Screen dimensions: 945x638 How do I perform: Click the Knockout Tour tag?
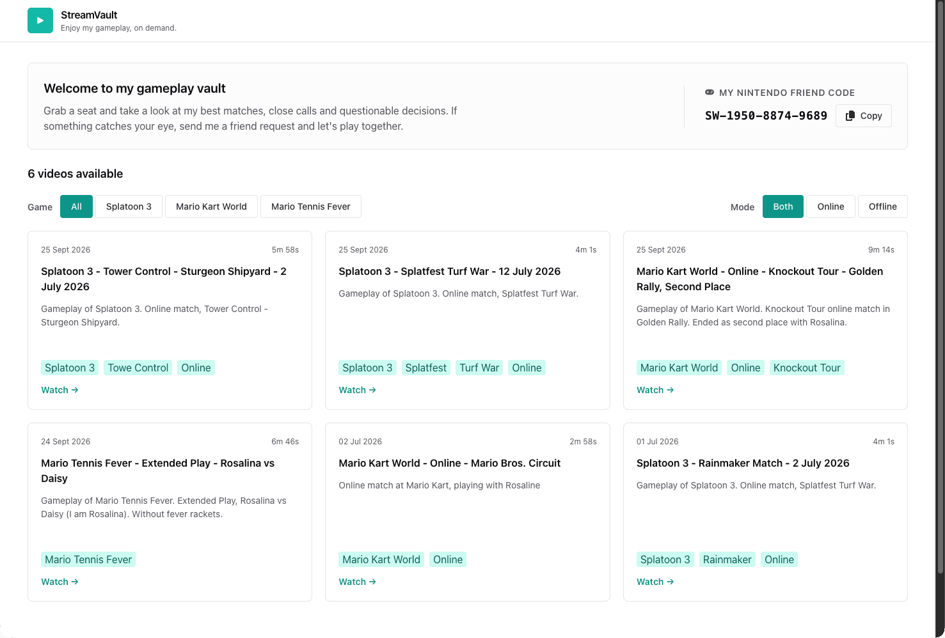pos(807,368)
